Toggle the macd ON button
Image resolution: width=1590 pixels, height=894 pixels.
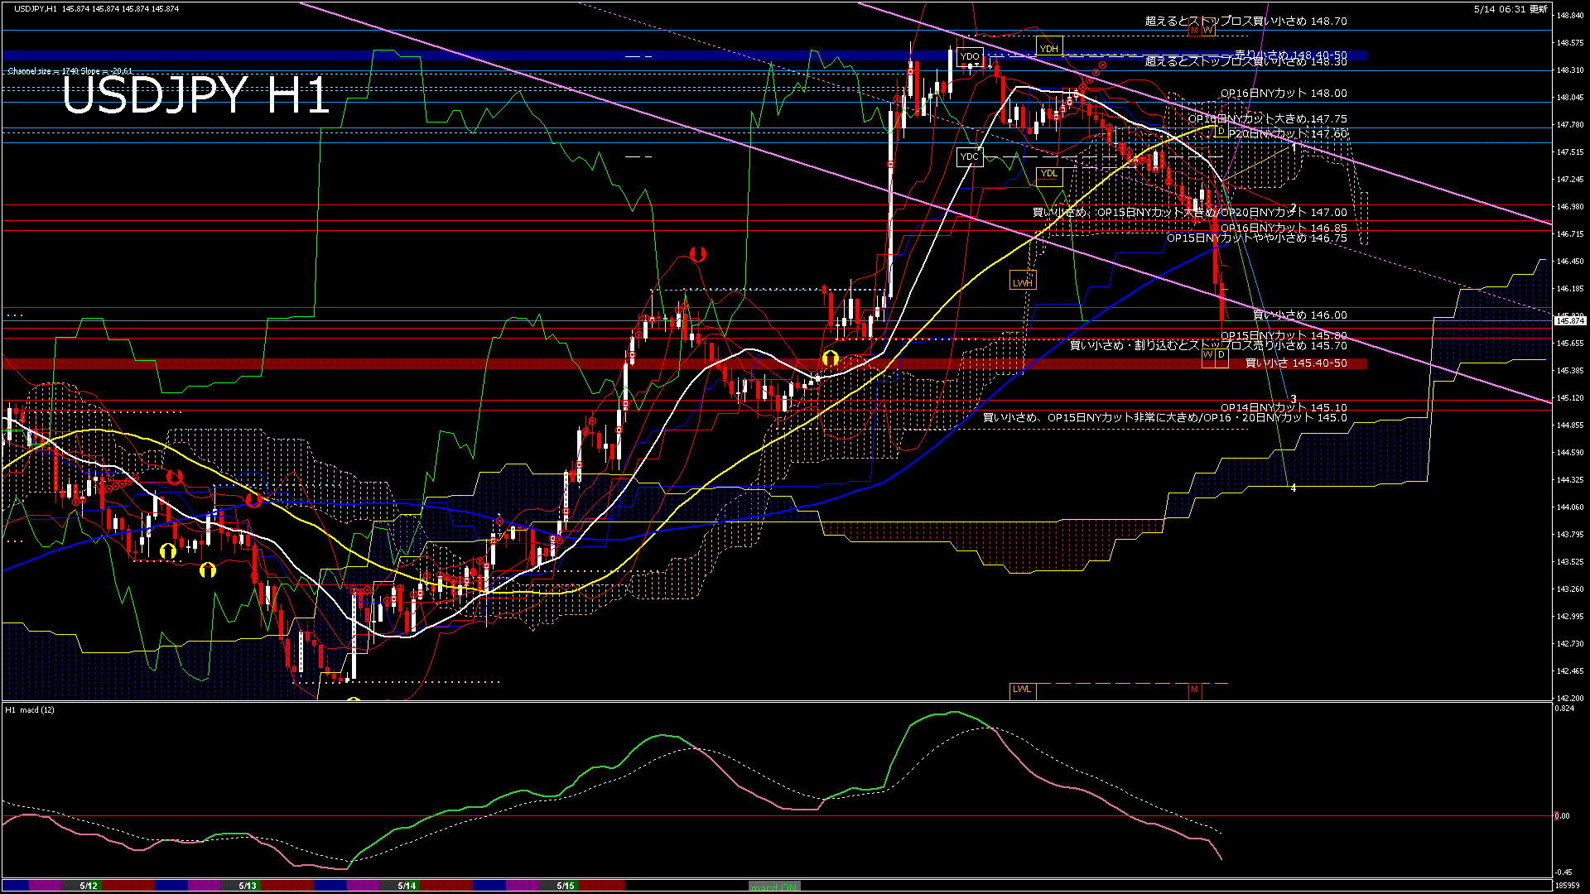coord(774,887)
